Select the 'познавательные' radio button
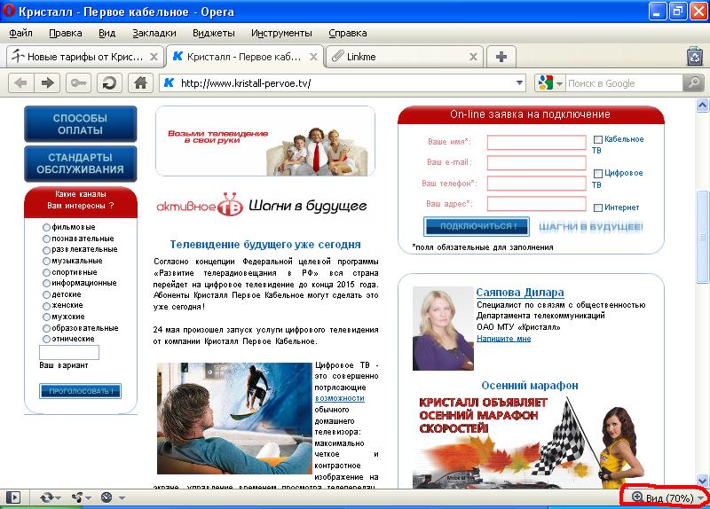 [x=46, y=239]
